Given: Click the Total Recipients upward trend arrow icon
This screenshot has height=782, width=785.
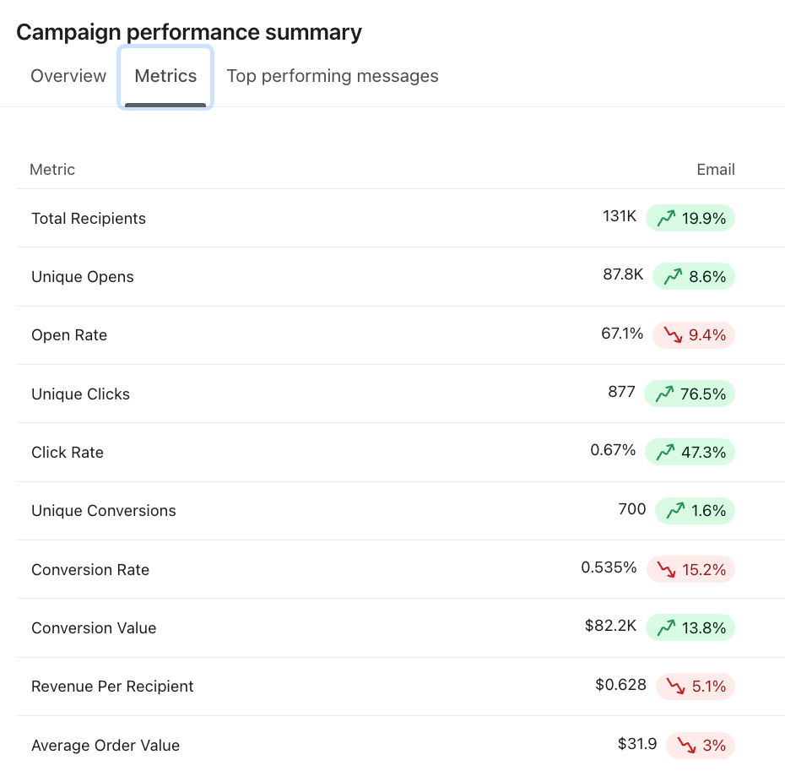Looking at the screenshot, I should pyautogui.click(x=666, y=219).
